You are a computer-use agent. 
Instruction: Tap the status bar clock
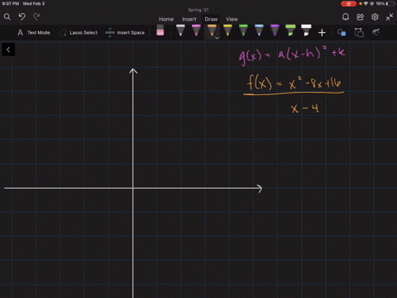tap(11, 3)
